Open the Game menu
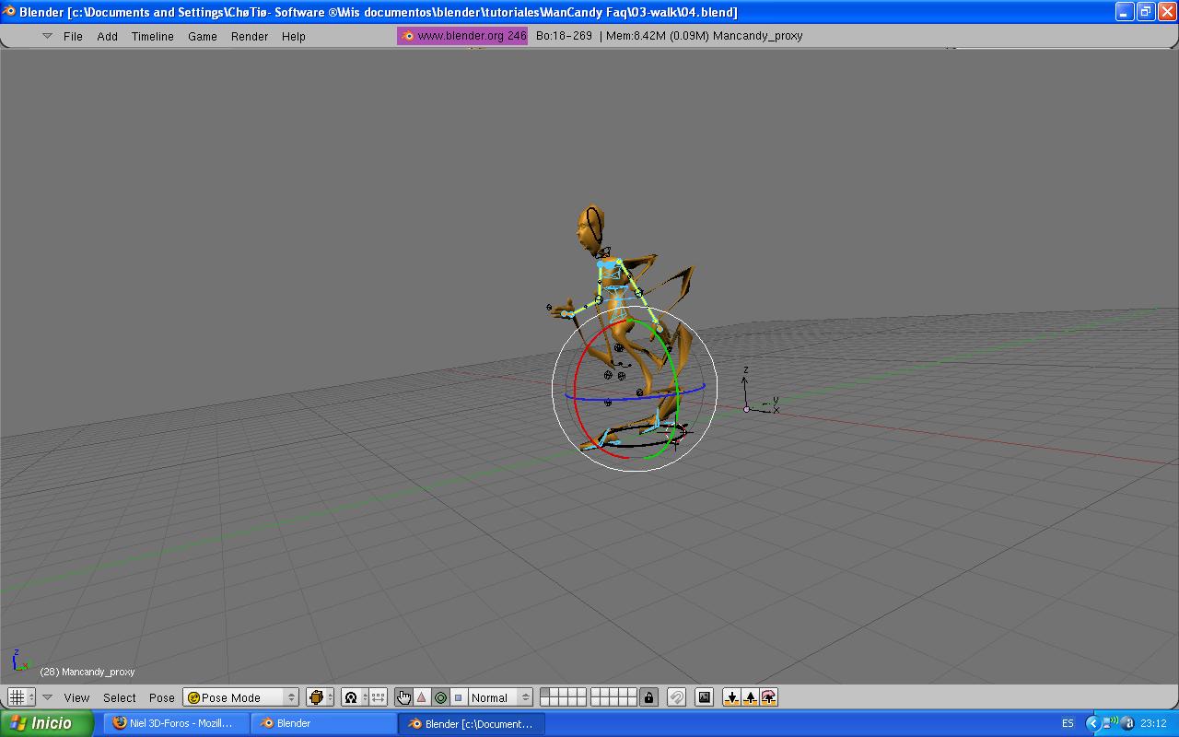The image size is (1179, 737). [x=203, y=36]
